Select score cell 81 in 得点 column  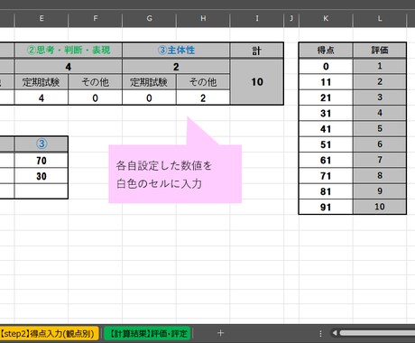coord(326,191)
